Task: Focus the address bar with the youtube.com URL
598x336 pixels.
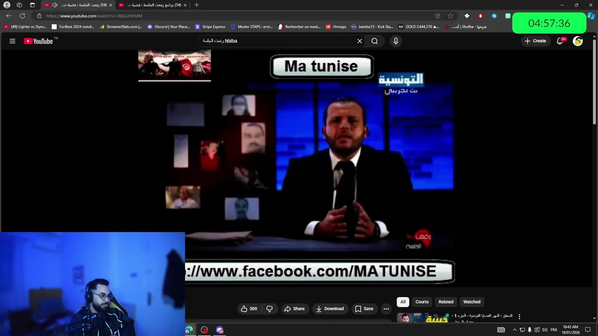Action: pos(93,16)
